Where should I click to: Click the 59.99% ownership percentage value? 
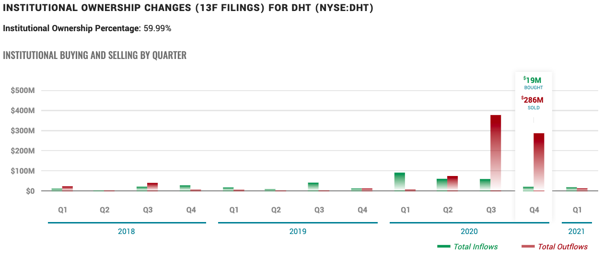pos(157,28)
